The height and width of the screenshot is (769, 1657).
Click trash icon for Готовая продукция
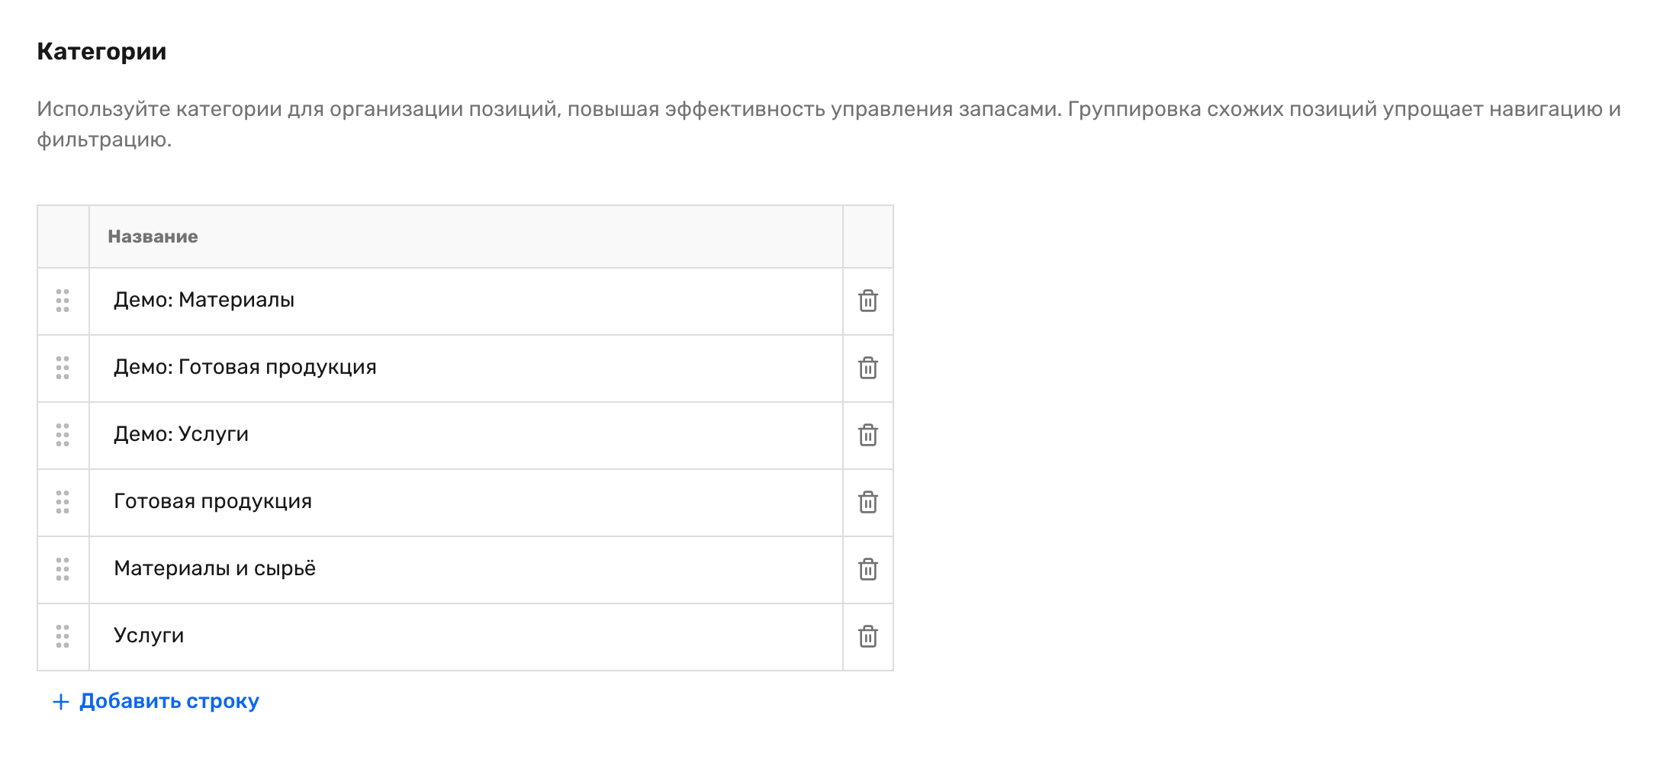coord(868,502)
